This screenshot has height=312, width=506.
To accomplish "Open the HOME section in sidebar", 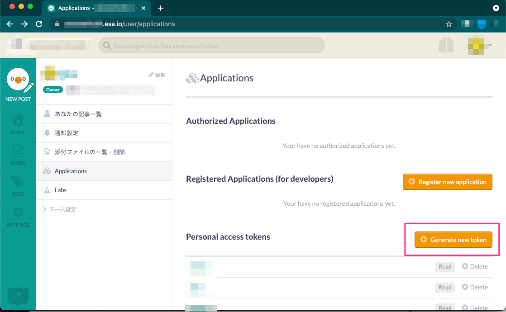I will (18, 124).
